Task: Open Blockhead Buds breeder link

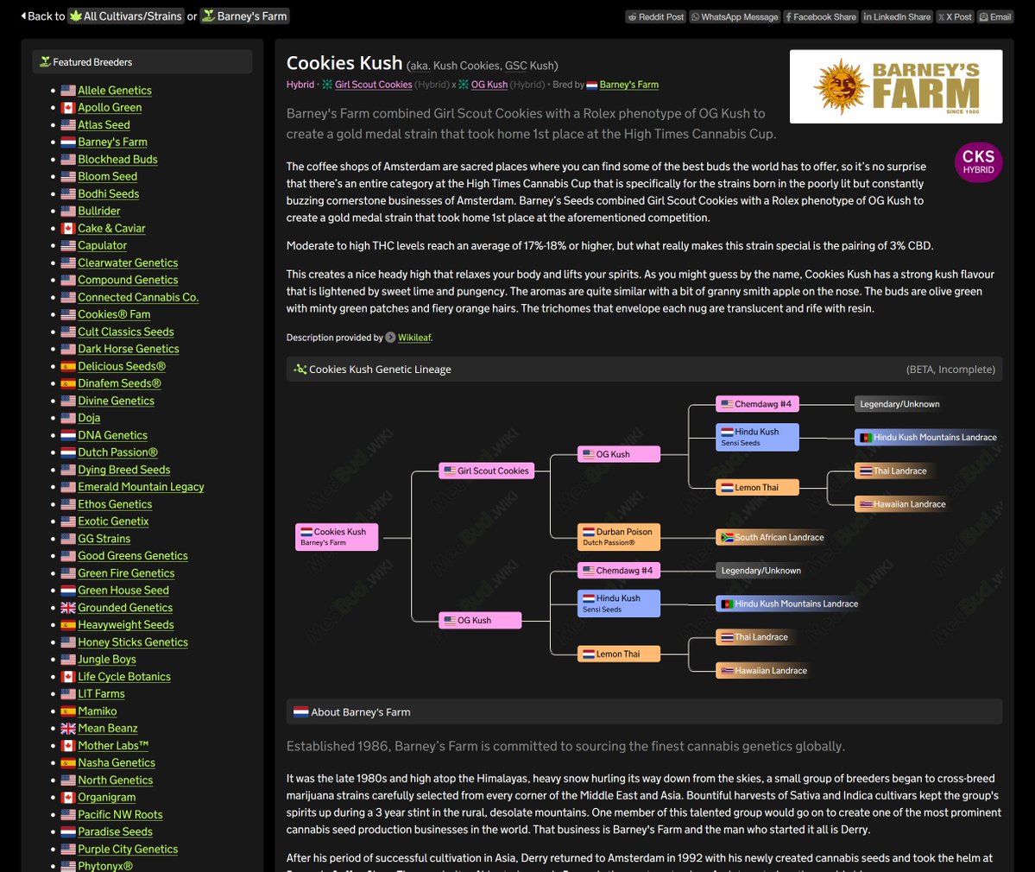Action: coord(117,159)
